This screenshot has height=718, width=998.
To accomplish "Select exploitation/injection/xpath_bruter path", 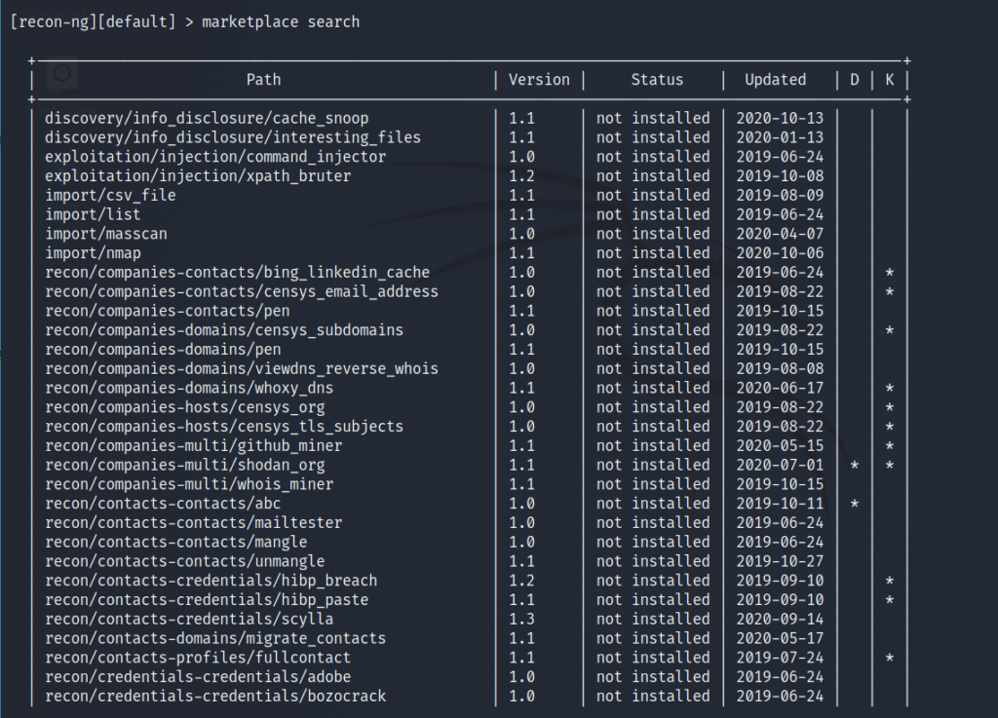I will 197,176.
